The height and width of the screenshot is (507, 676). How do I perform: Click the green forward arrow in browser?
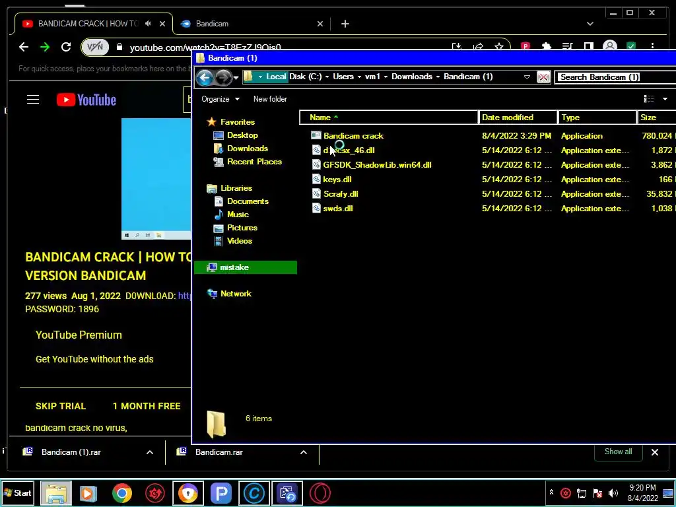pos(45,47)
